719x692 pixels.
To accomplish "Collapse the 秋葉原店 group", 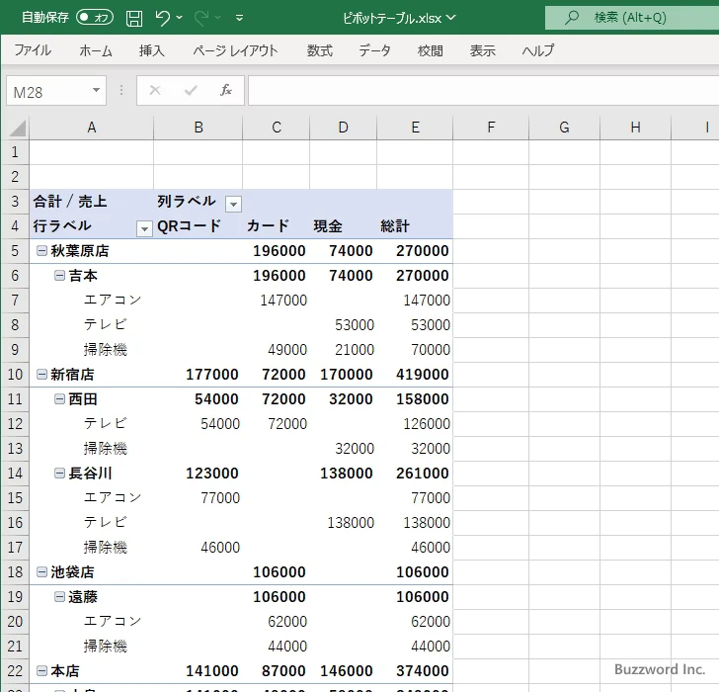I will click(41, 250).
